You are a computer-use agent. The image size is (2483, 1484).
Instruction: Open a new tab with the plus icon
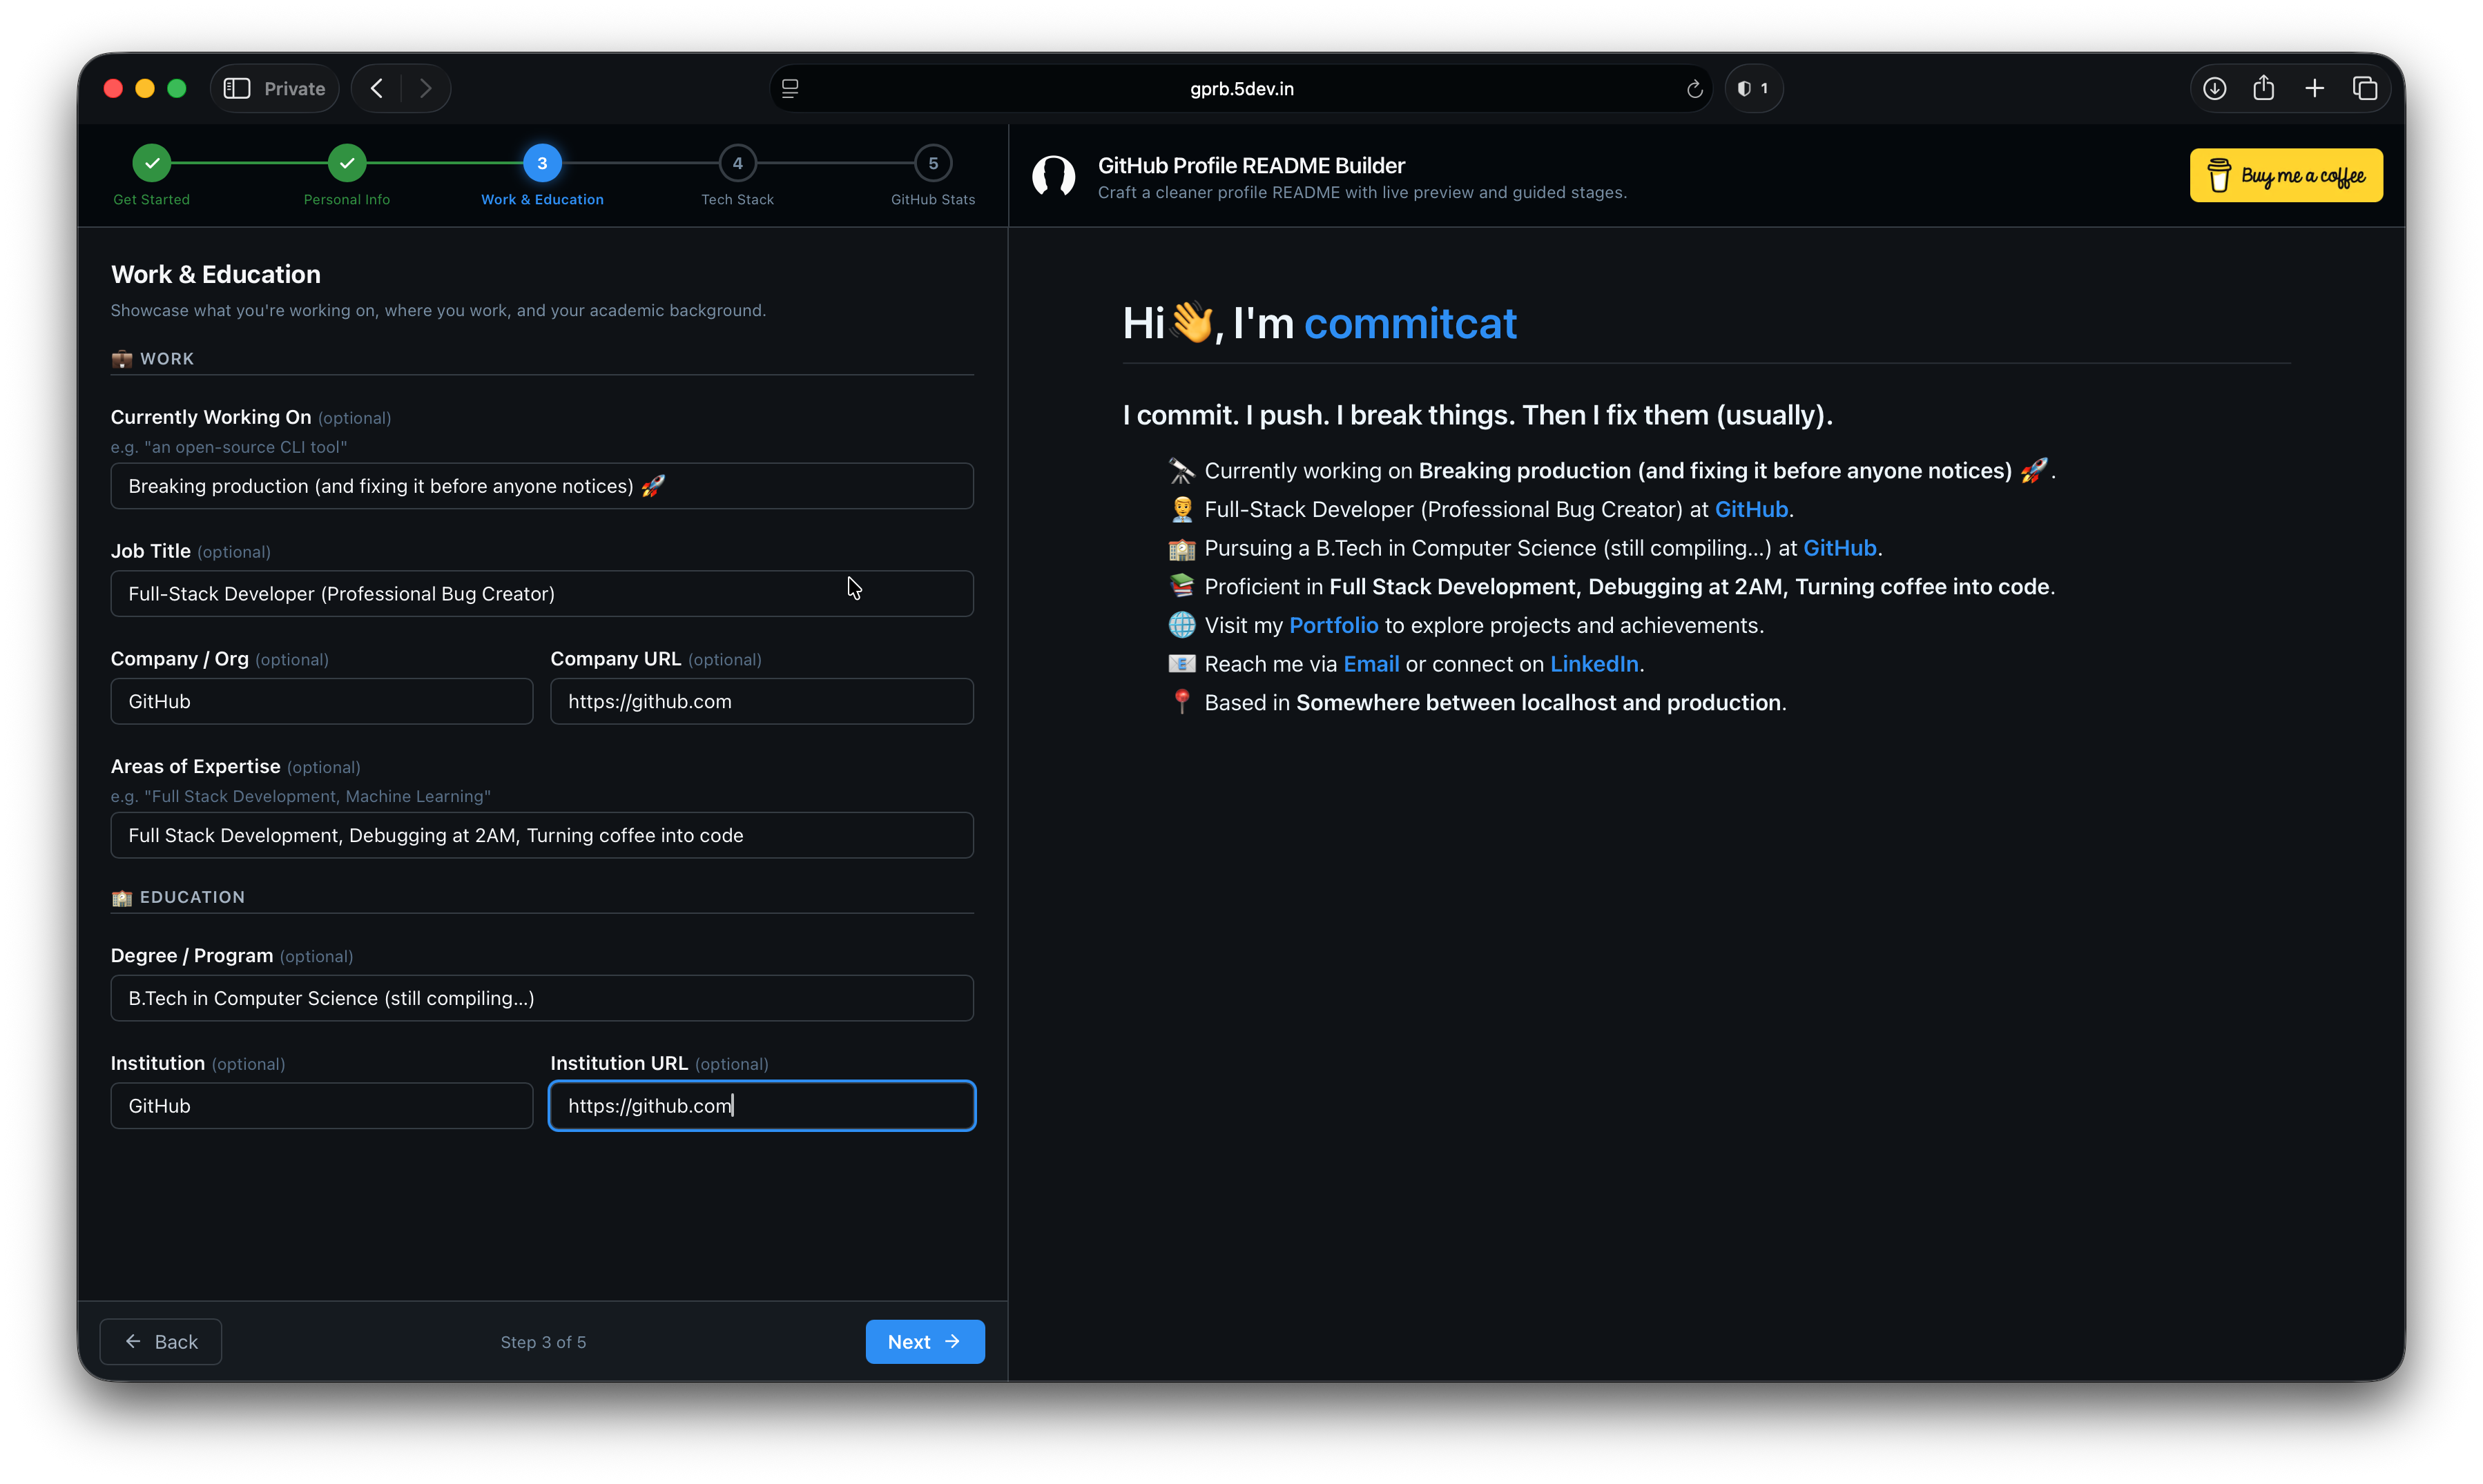pyautogui.click(x=2315, y=88)
